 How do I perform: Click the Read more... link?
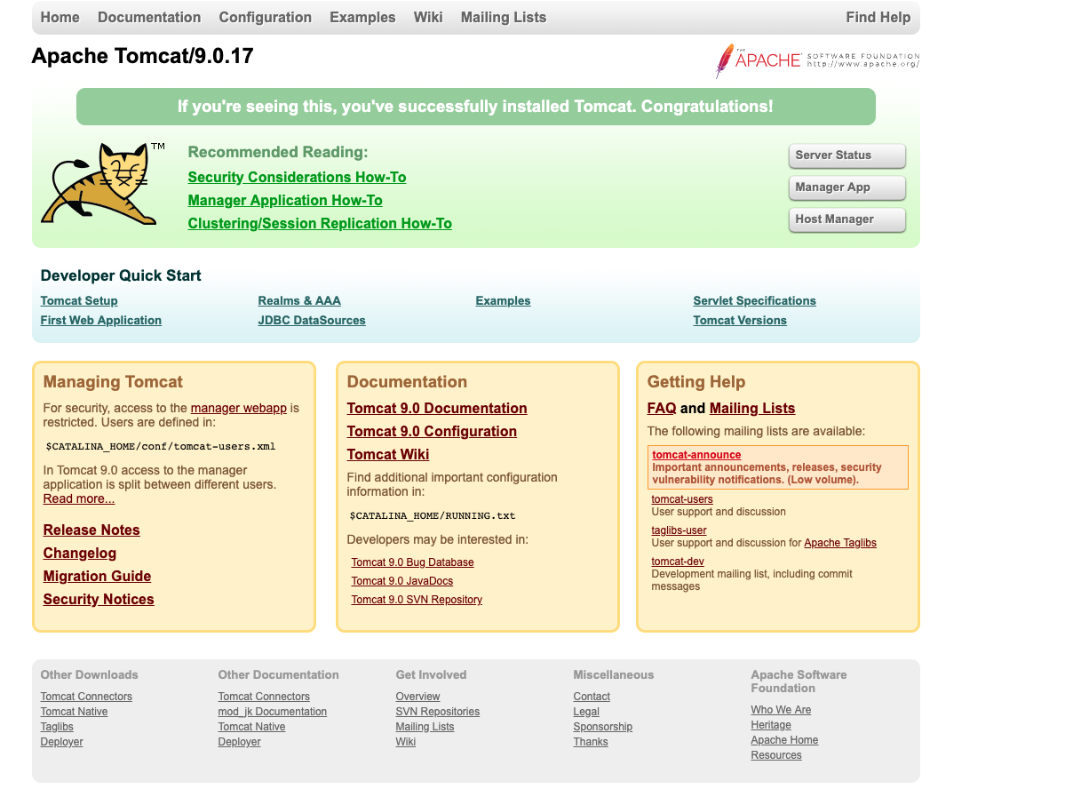point(79,498)
